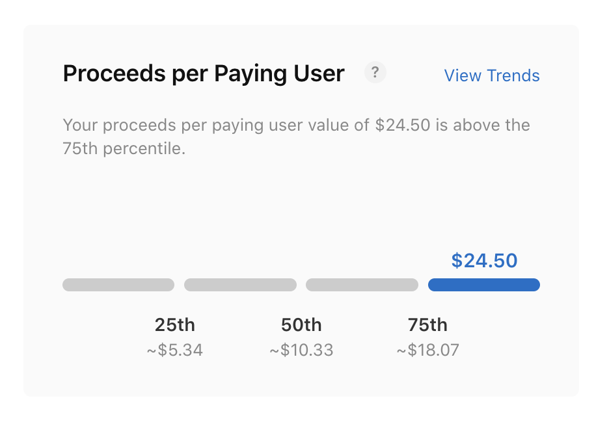Click the words 'is above the' in description
609x424 pixels.
(x=483, y=125)
